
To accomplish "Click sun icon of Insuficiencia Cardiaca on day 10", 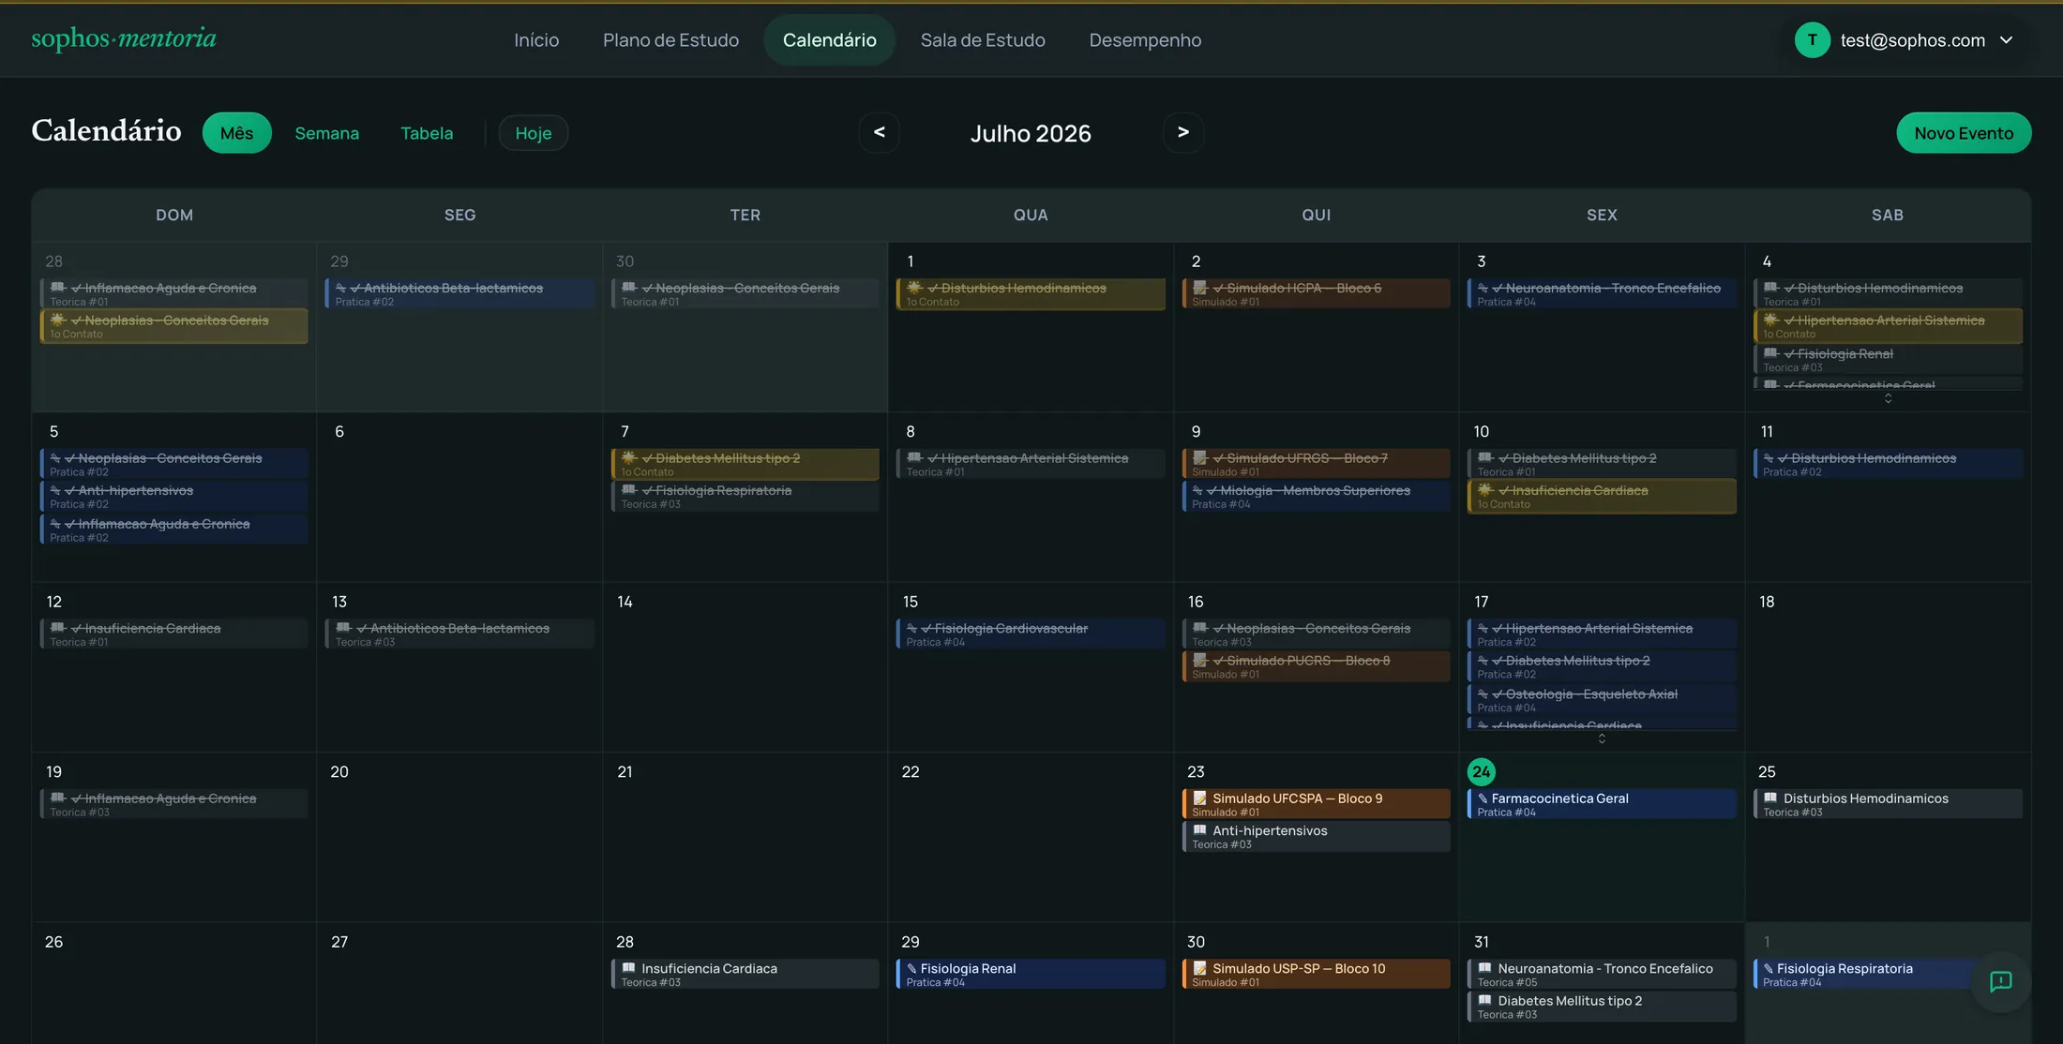I will 1485,489.
